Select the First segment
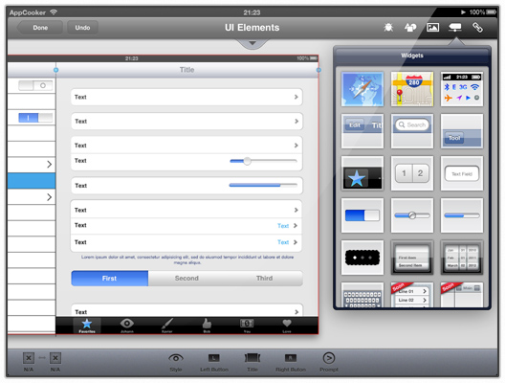Screen dimensions: 505x383 click(109, 279)
